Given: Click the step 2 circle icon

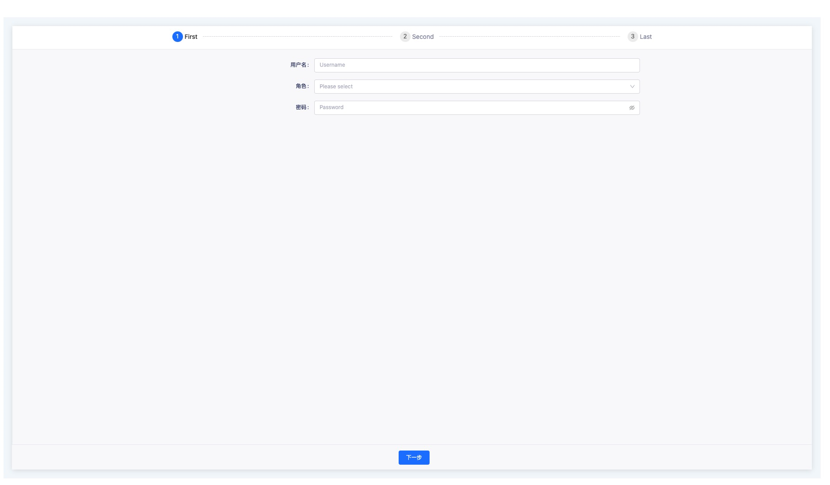Looking at the screenshot, I should (x=405, y=37).
